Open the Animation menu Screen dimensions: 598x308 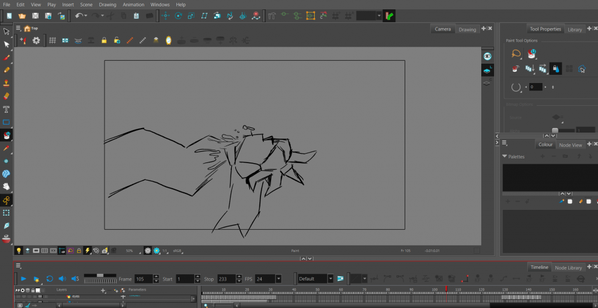(x=133, y=4)
